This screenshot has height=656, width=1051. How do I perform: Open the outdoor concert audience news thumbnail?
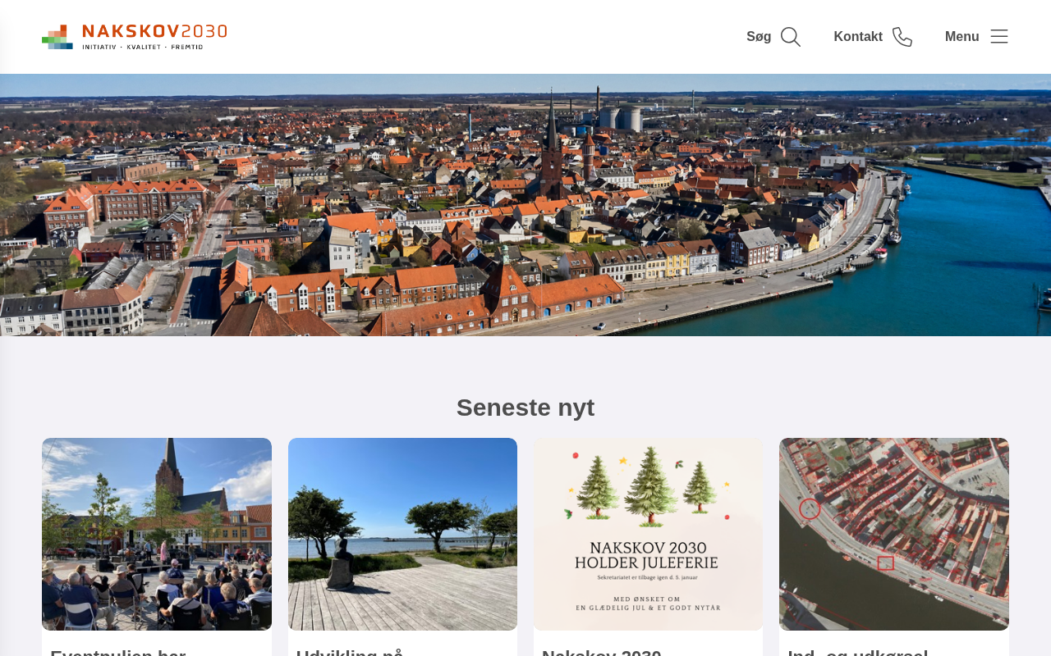tap(157, 534)
